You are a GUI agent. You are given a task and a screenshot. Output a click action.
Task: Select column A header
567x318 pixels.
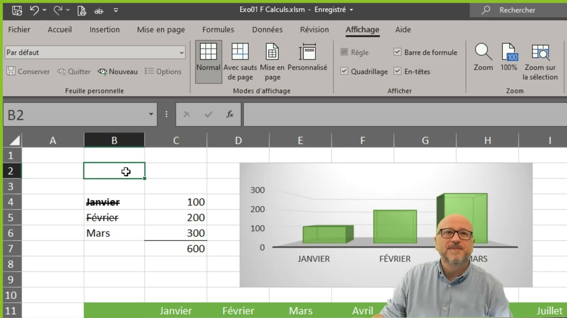coord(53,140)
